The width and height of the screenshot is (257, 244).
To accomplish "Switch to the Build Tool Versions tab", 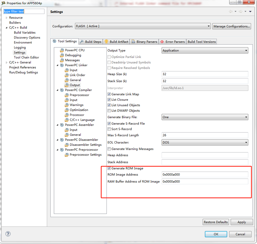I will pyautogui.click(x=202, y=42).
